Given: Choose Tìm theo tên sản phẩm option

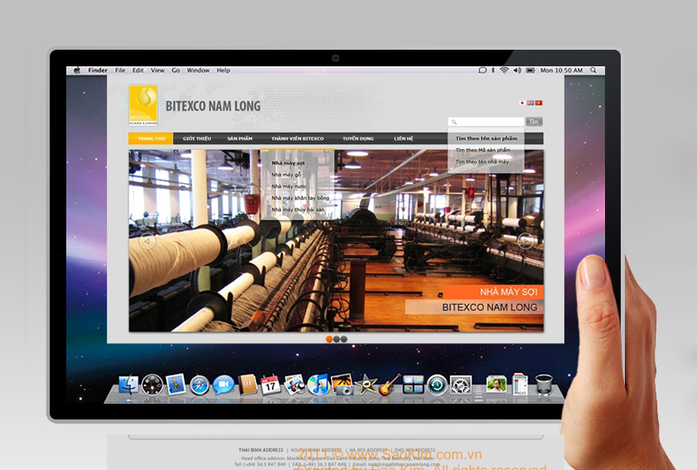Looking at the screenshot, I should 486,138.
